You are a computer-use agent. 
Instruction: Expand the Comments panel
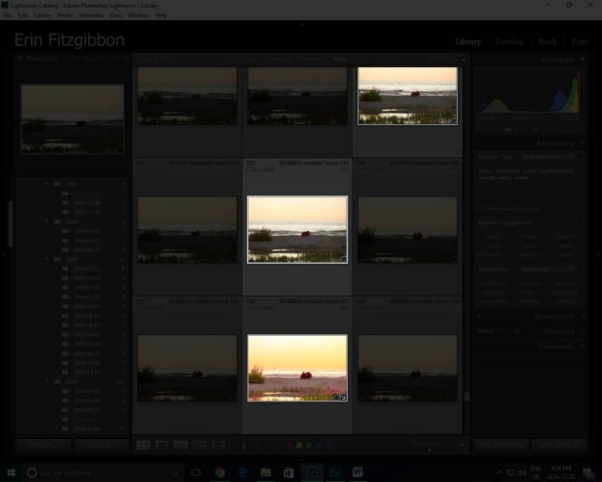[x=583, y=347]
